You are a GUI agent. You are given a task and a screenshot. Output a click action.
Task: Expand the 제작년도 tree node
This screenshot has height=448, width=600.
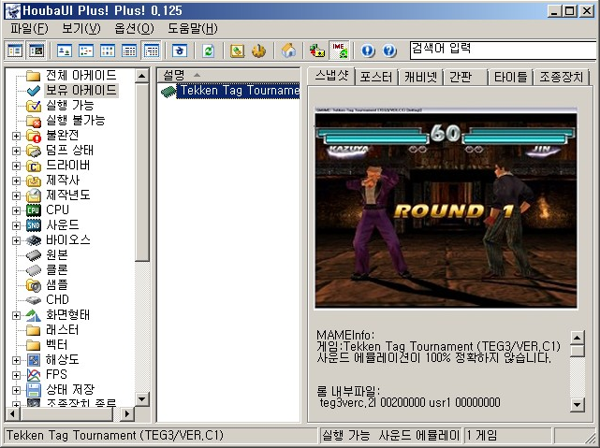[x=16, y=195]
